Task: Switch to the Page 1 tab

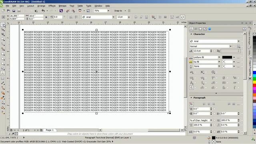Action: pyautogui.click(x=50, y=130)
